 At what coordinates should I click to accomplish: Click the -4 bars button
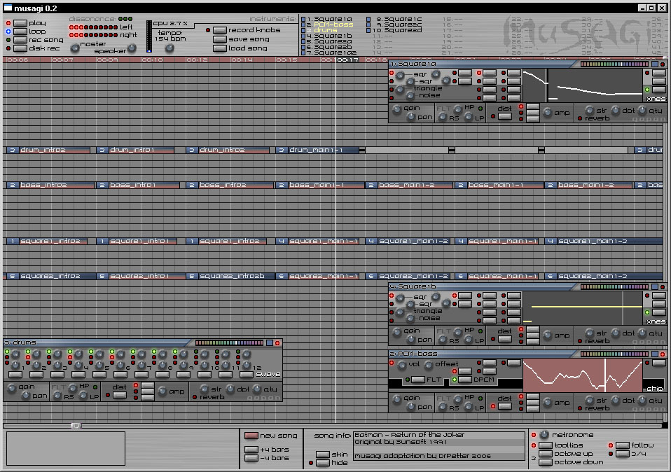(251, 458)
